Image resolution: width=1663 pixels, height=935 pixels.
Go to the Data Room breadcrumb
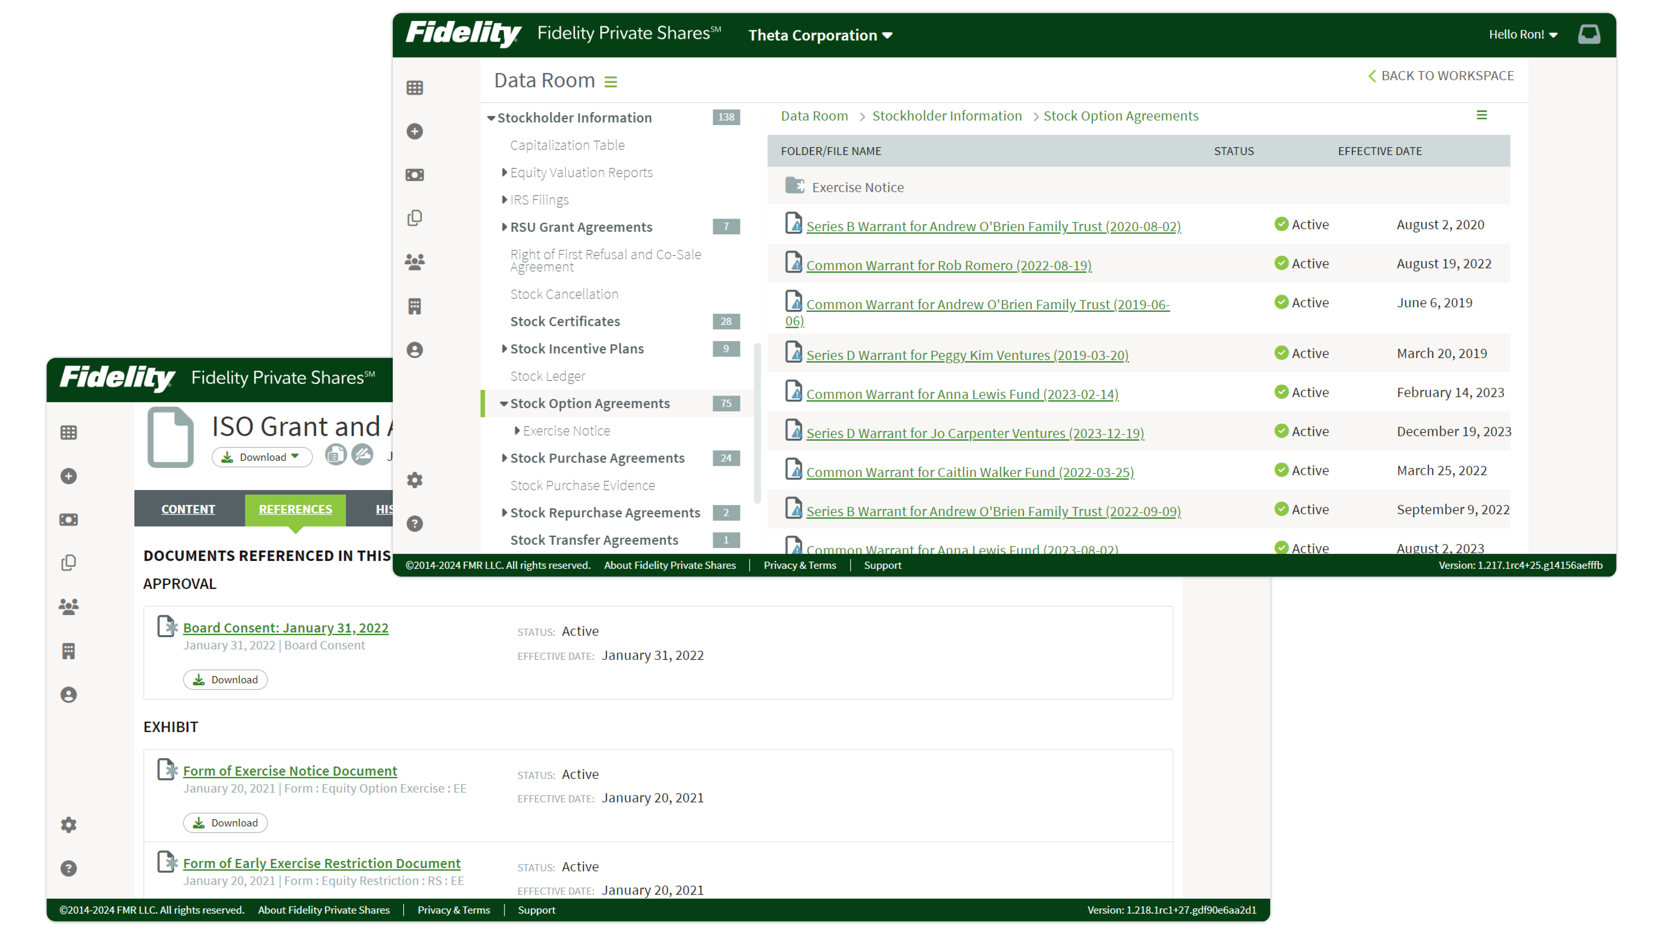tap(814, 116)
